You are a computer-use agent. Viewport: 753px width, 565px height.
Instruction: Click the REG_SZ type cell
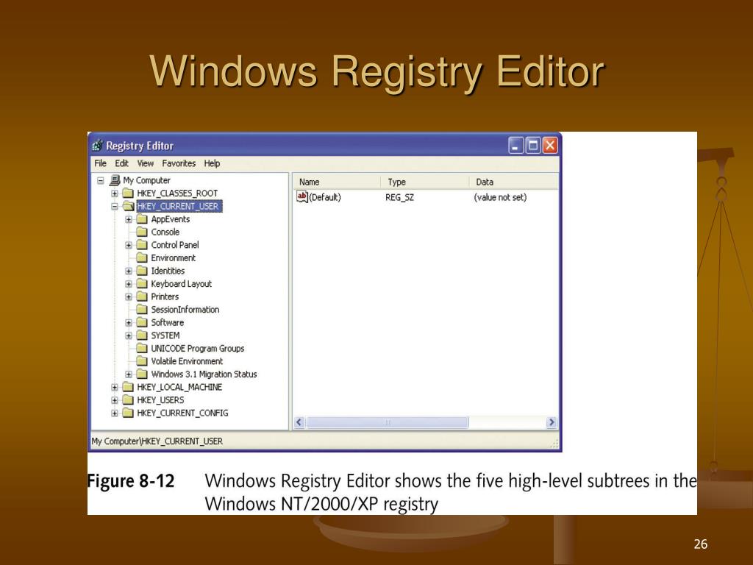coord(399,197)
